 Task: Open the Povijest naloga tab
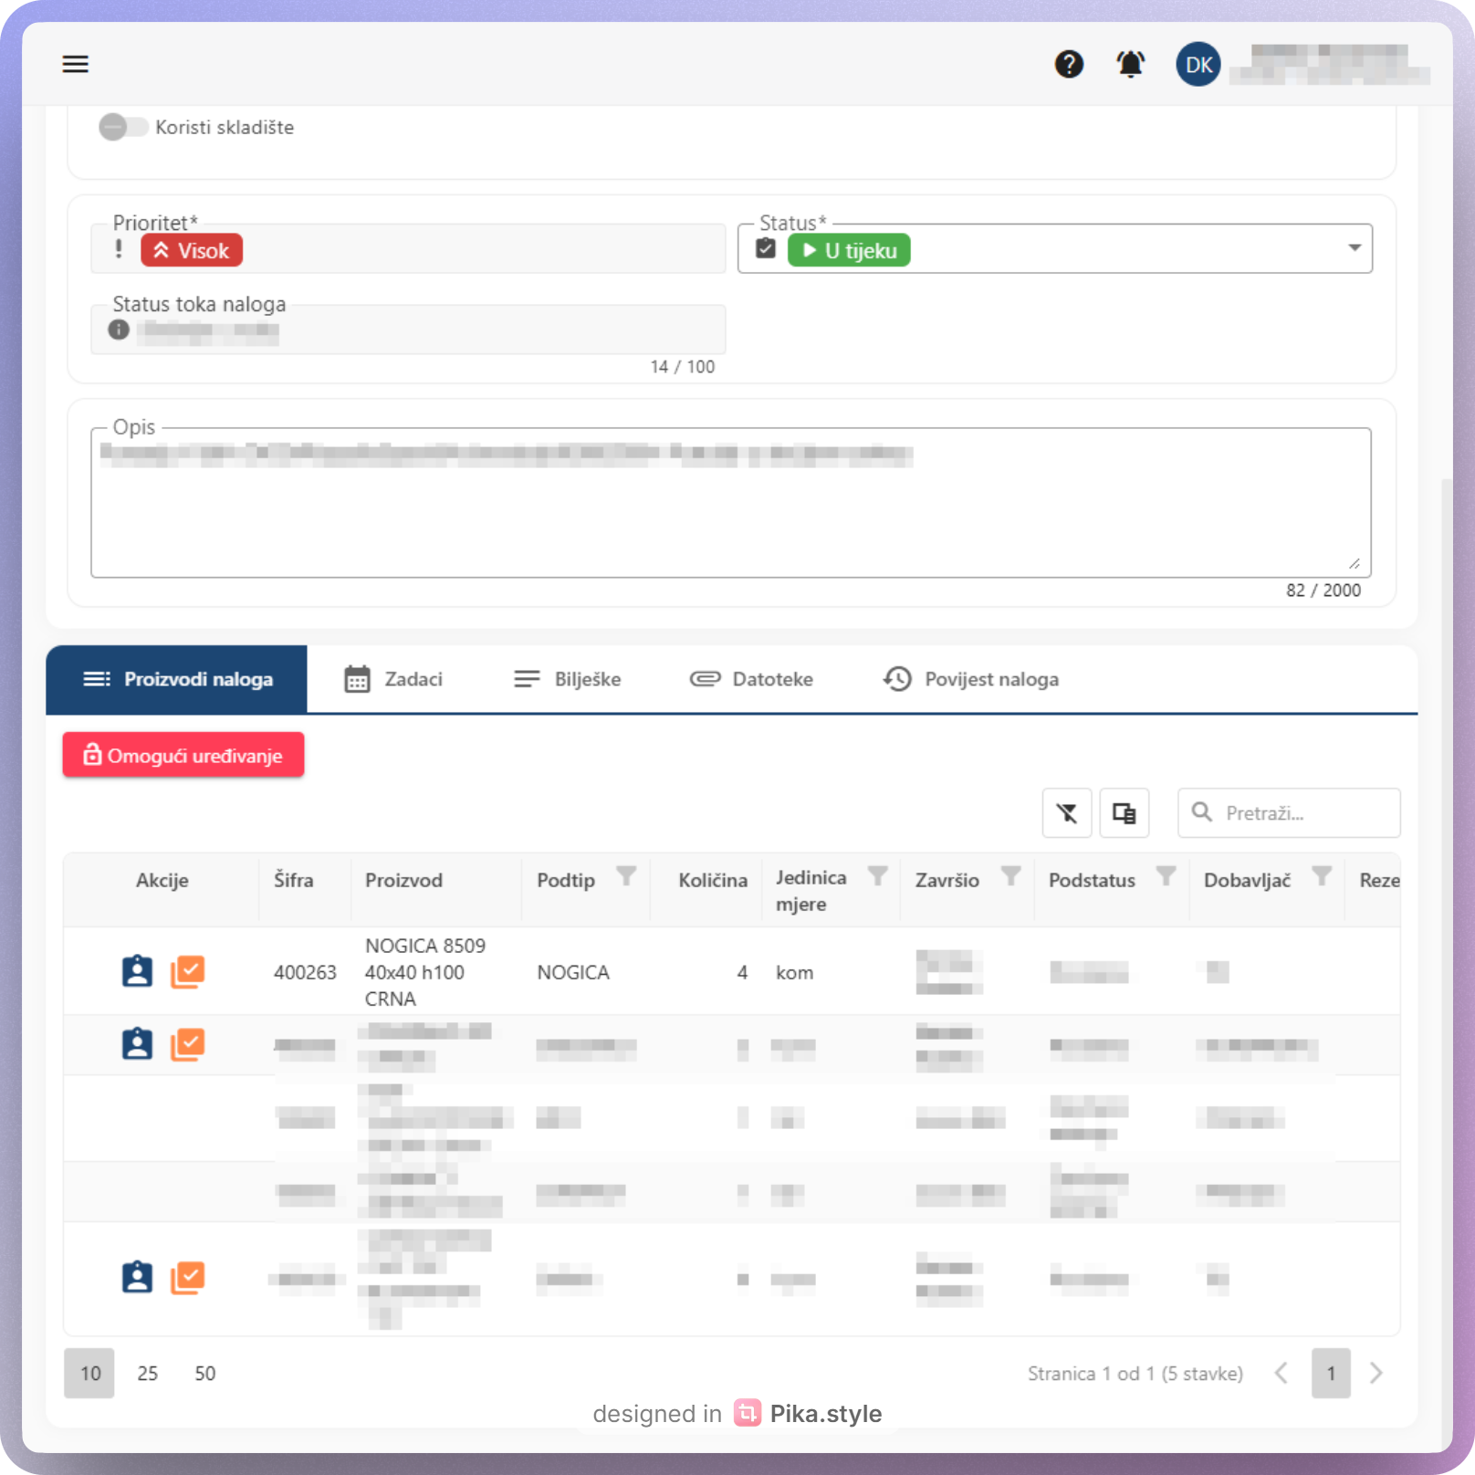pos(971,679)
